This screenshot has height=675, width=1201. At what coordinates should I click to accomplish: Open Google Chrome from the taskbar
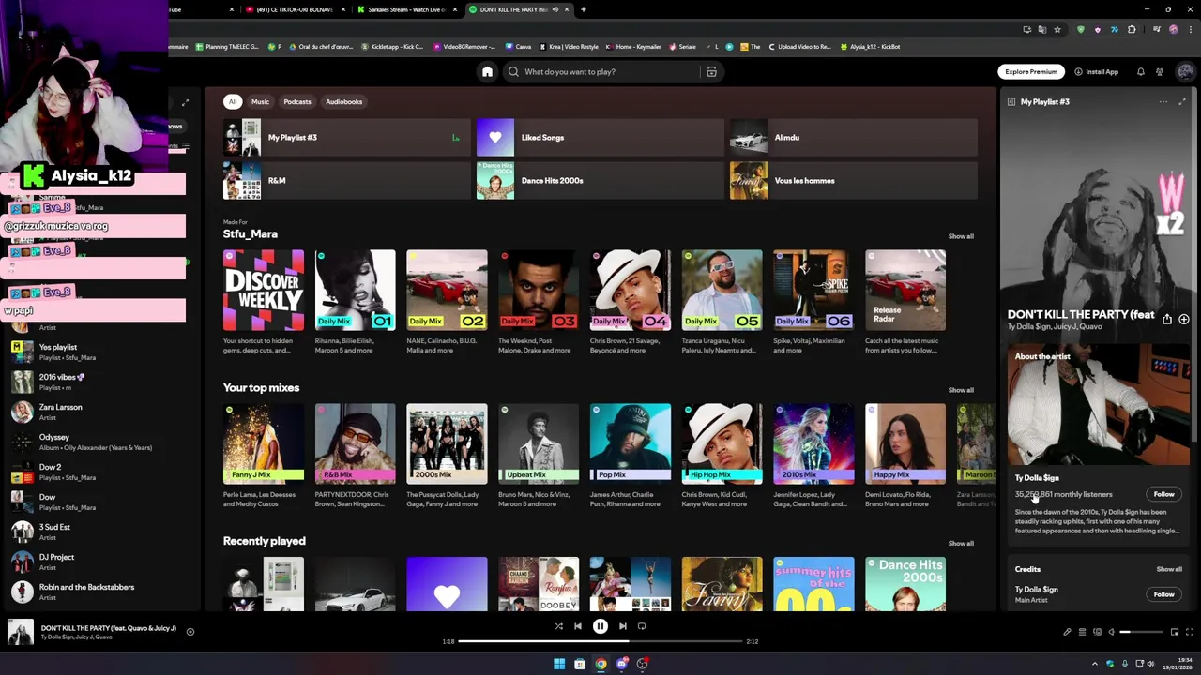coord(600,664)
